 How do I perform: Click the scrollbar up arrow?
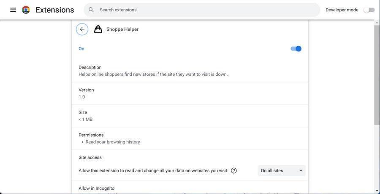(x=377, y=22)
